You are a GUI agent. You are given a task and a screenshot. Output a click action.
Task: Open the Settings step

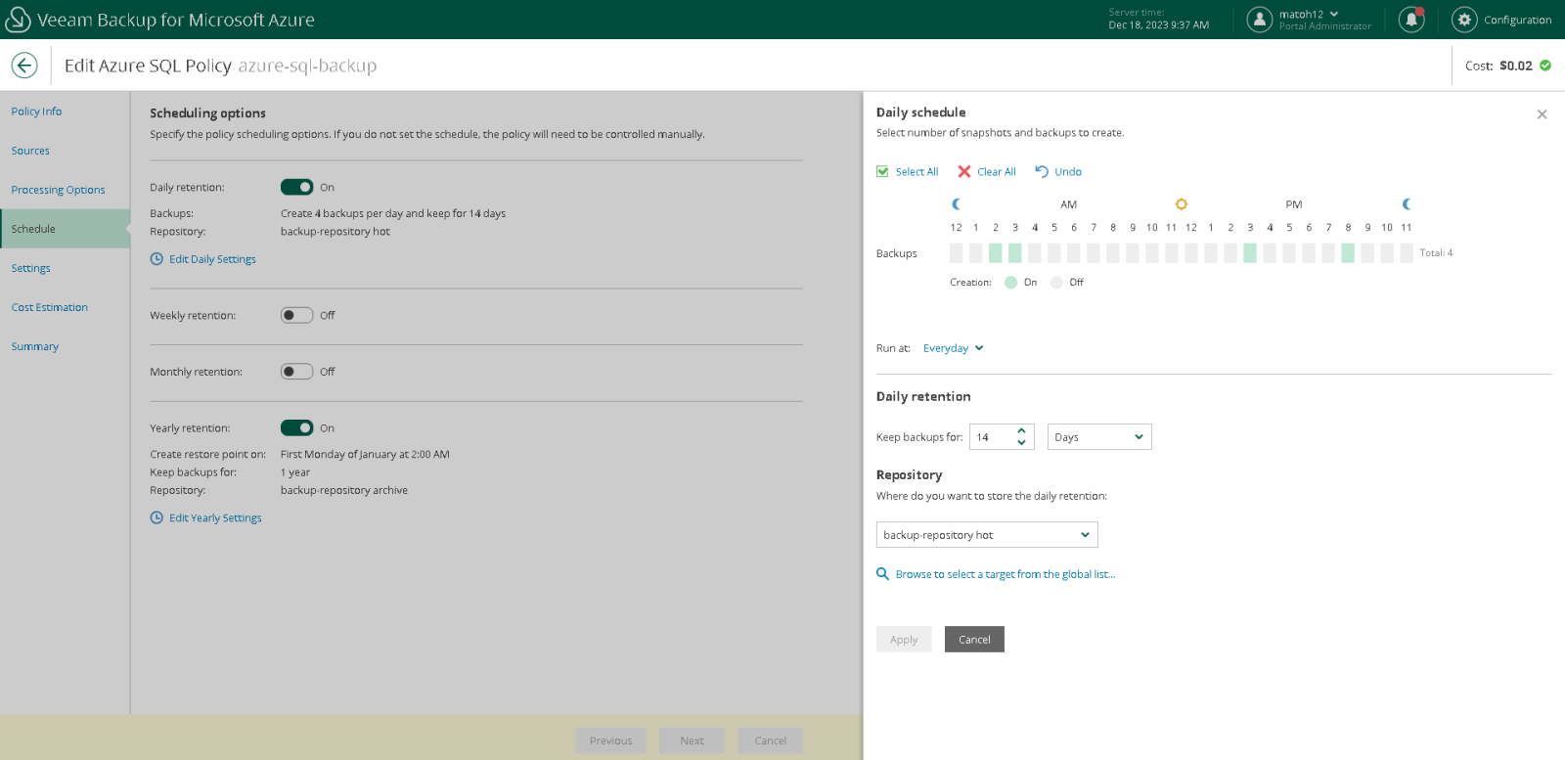[30, 268]
